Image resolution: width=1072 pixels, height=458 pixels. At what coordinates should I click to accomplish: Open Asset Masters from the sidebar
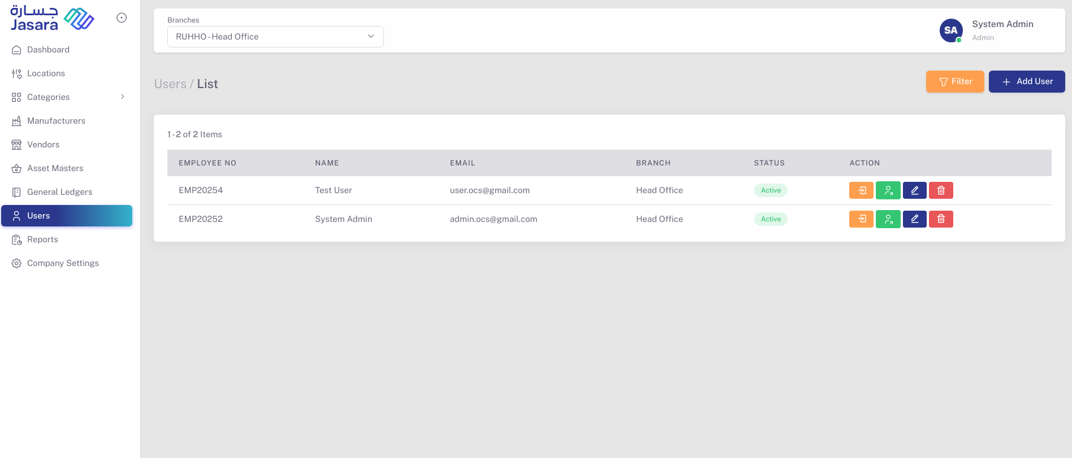pyautogui.click(x=55, y=168)
